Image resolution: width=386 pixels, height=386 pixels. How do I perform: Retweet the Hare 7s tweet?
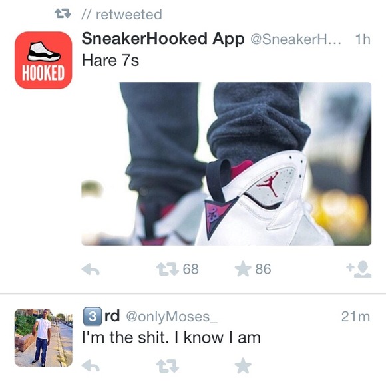pos(168,269)
